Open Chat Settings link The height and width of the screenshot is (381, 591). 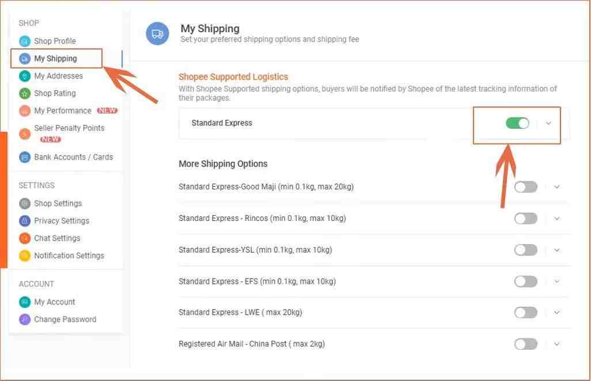pyautogui.click(x=57, y=238)
